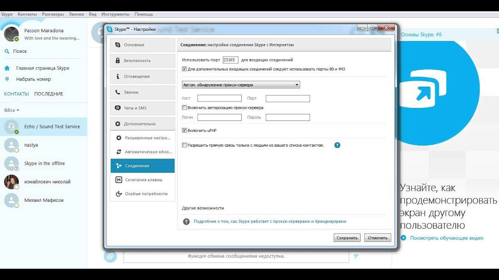The image size is (499, 280).
Task: Click the paperclip attach file icon
Action: [110, 256]
